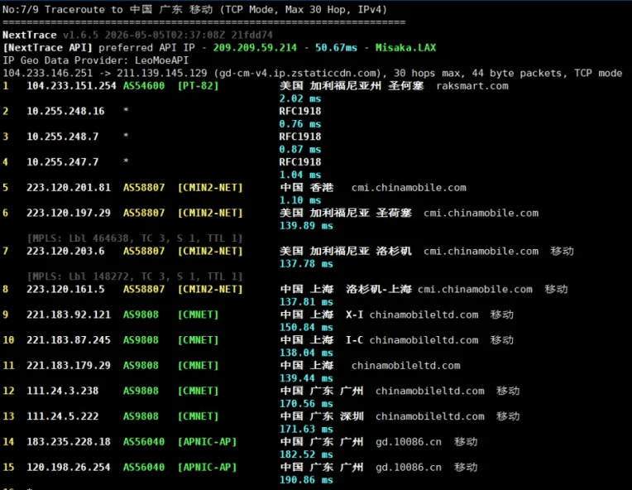The image size is (632, 490).
Task: Select hostname gd-cm-v4.ip.zstaticcdn.com
Action: (298, 74)
